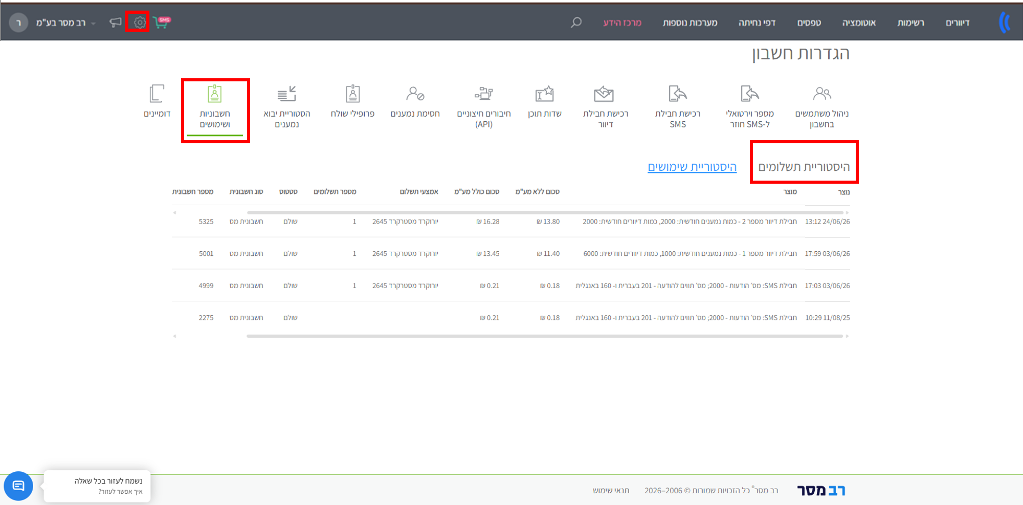Click invoice number 4999

tap(206, 286)
